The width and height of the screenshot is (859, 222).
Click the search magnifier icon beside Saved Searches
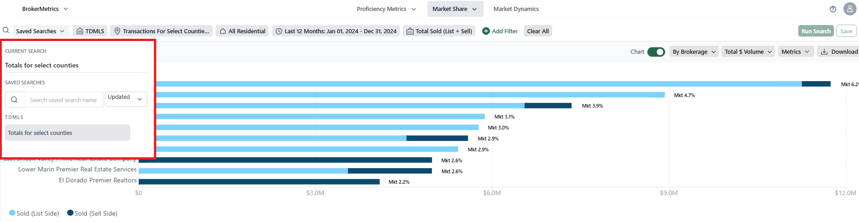click(6, 31)
